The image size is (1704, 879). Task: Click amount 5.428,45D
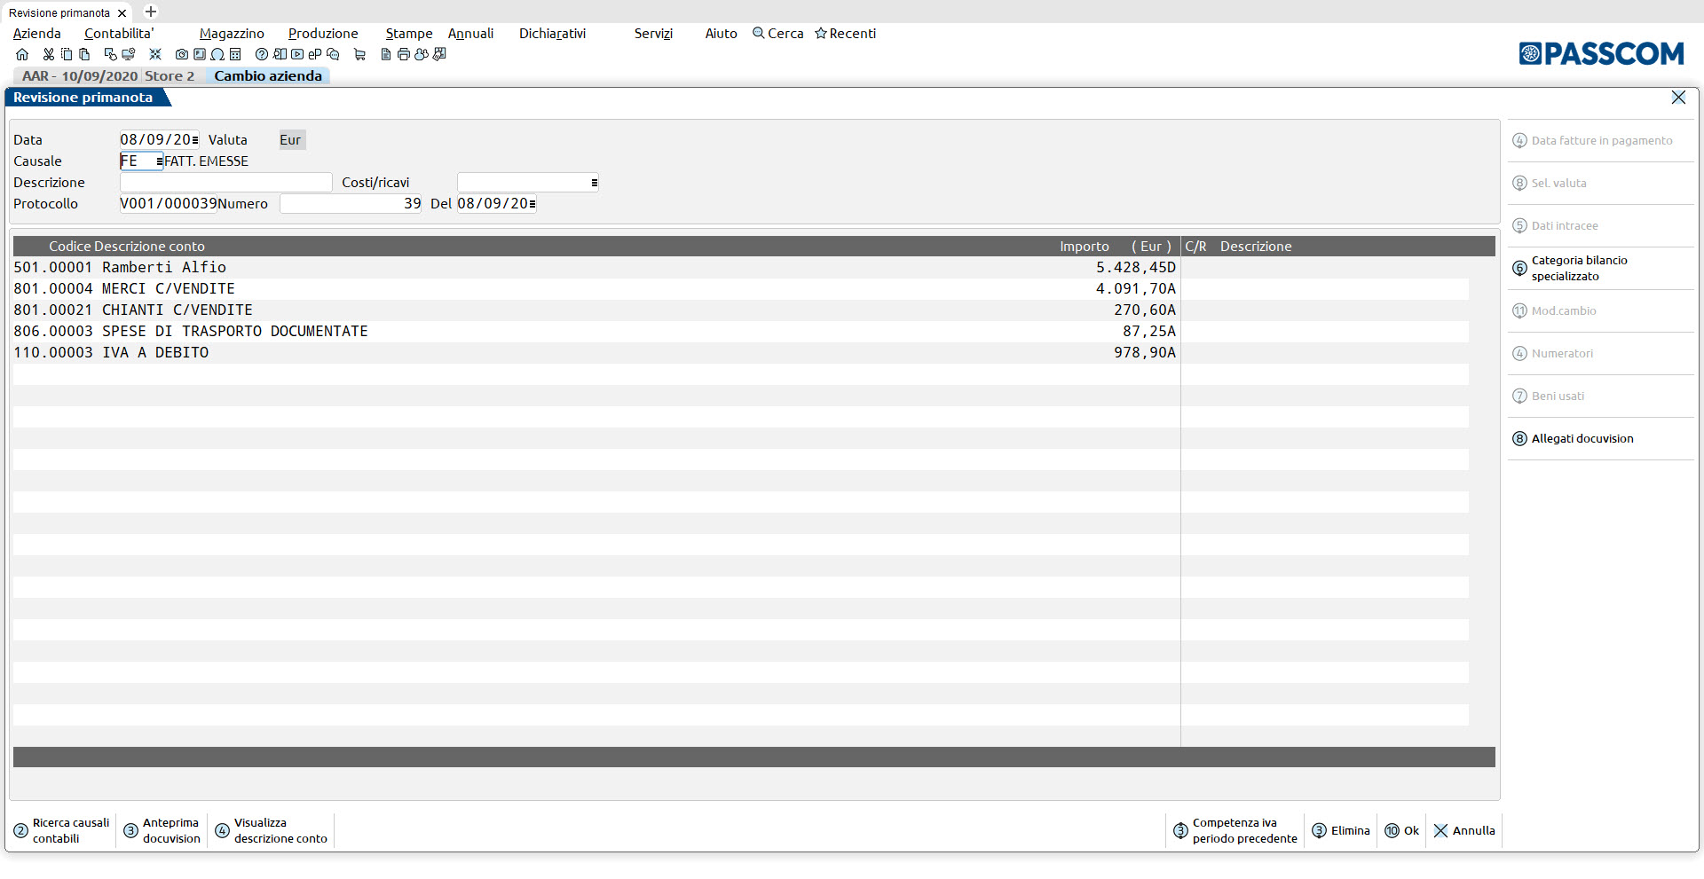[x=1135, y=268]
